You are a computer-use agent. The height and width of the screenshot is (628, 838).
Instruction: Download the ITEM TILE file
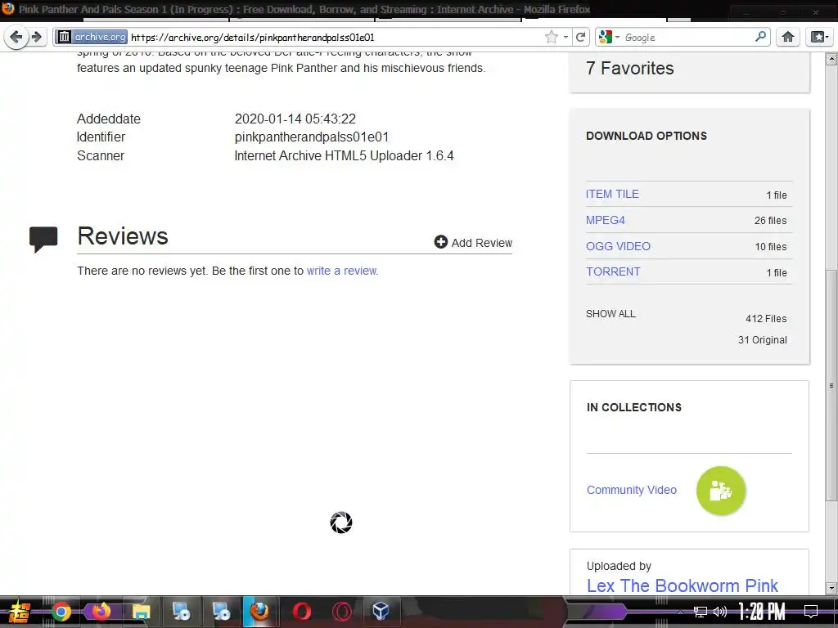pos(612,194)
